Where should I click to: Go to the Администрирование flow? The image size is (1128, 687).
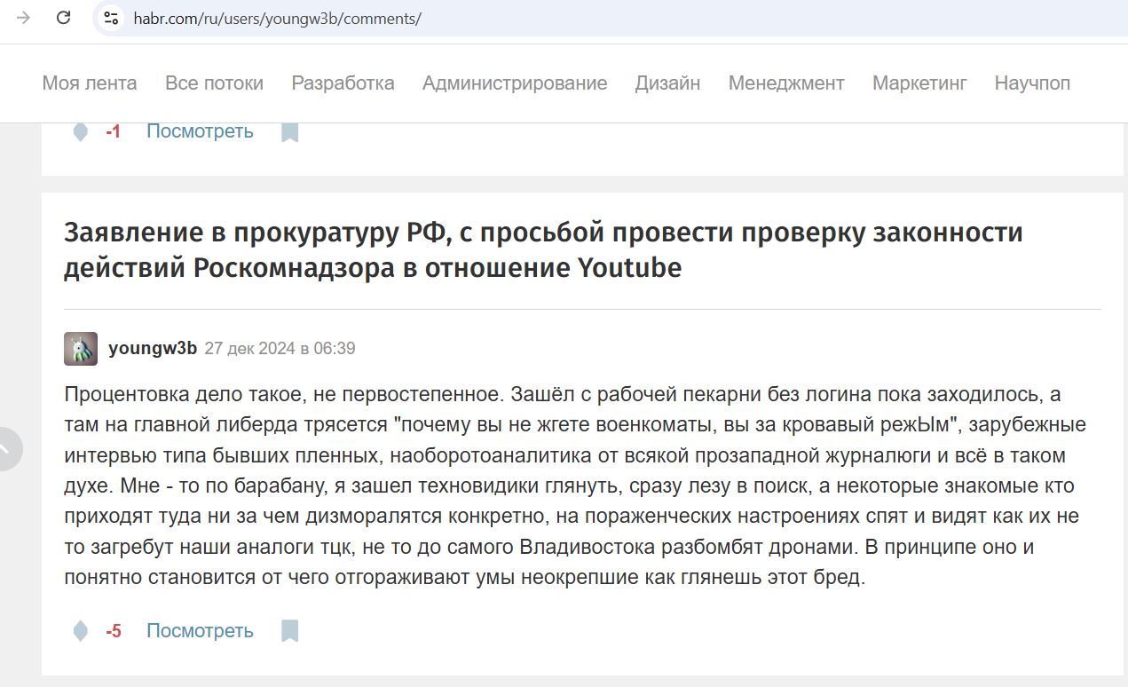coord(515,83)
